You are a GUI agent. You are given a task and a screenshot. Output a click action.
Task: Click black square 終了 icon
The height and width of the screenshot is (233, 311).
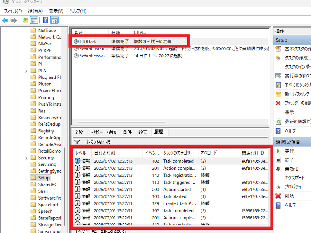(278, 160)
